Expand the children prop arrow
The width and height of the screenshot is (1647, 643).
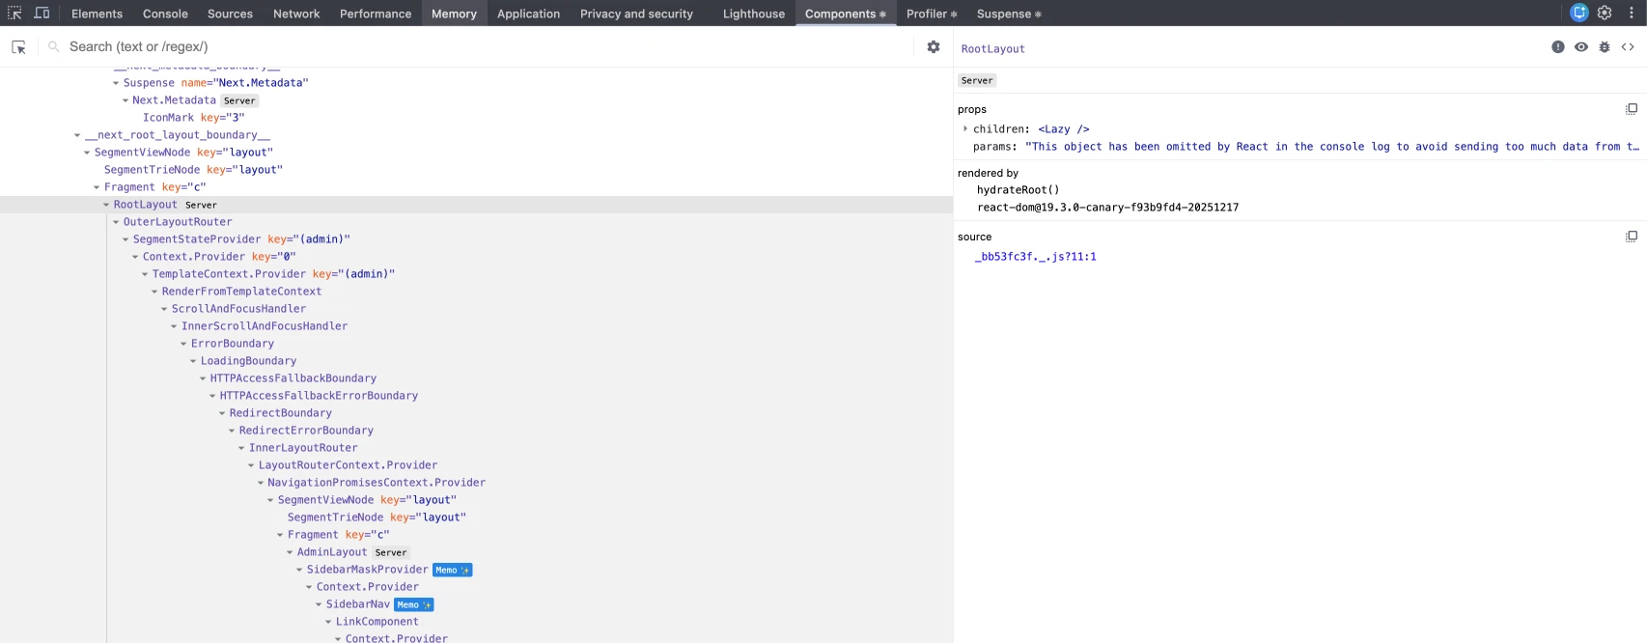(x=964, y=128)
